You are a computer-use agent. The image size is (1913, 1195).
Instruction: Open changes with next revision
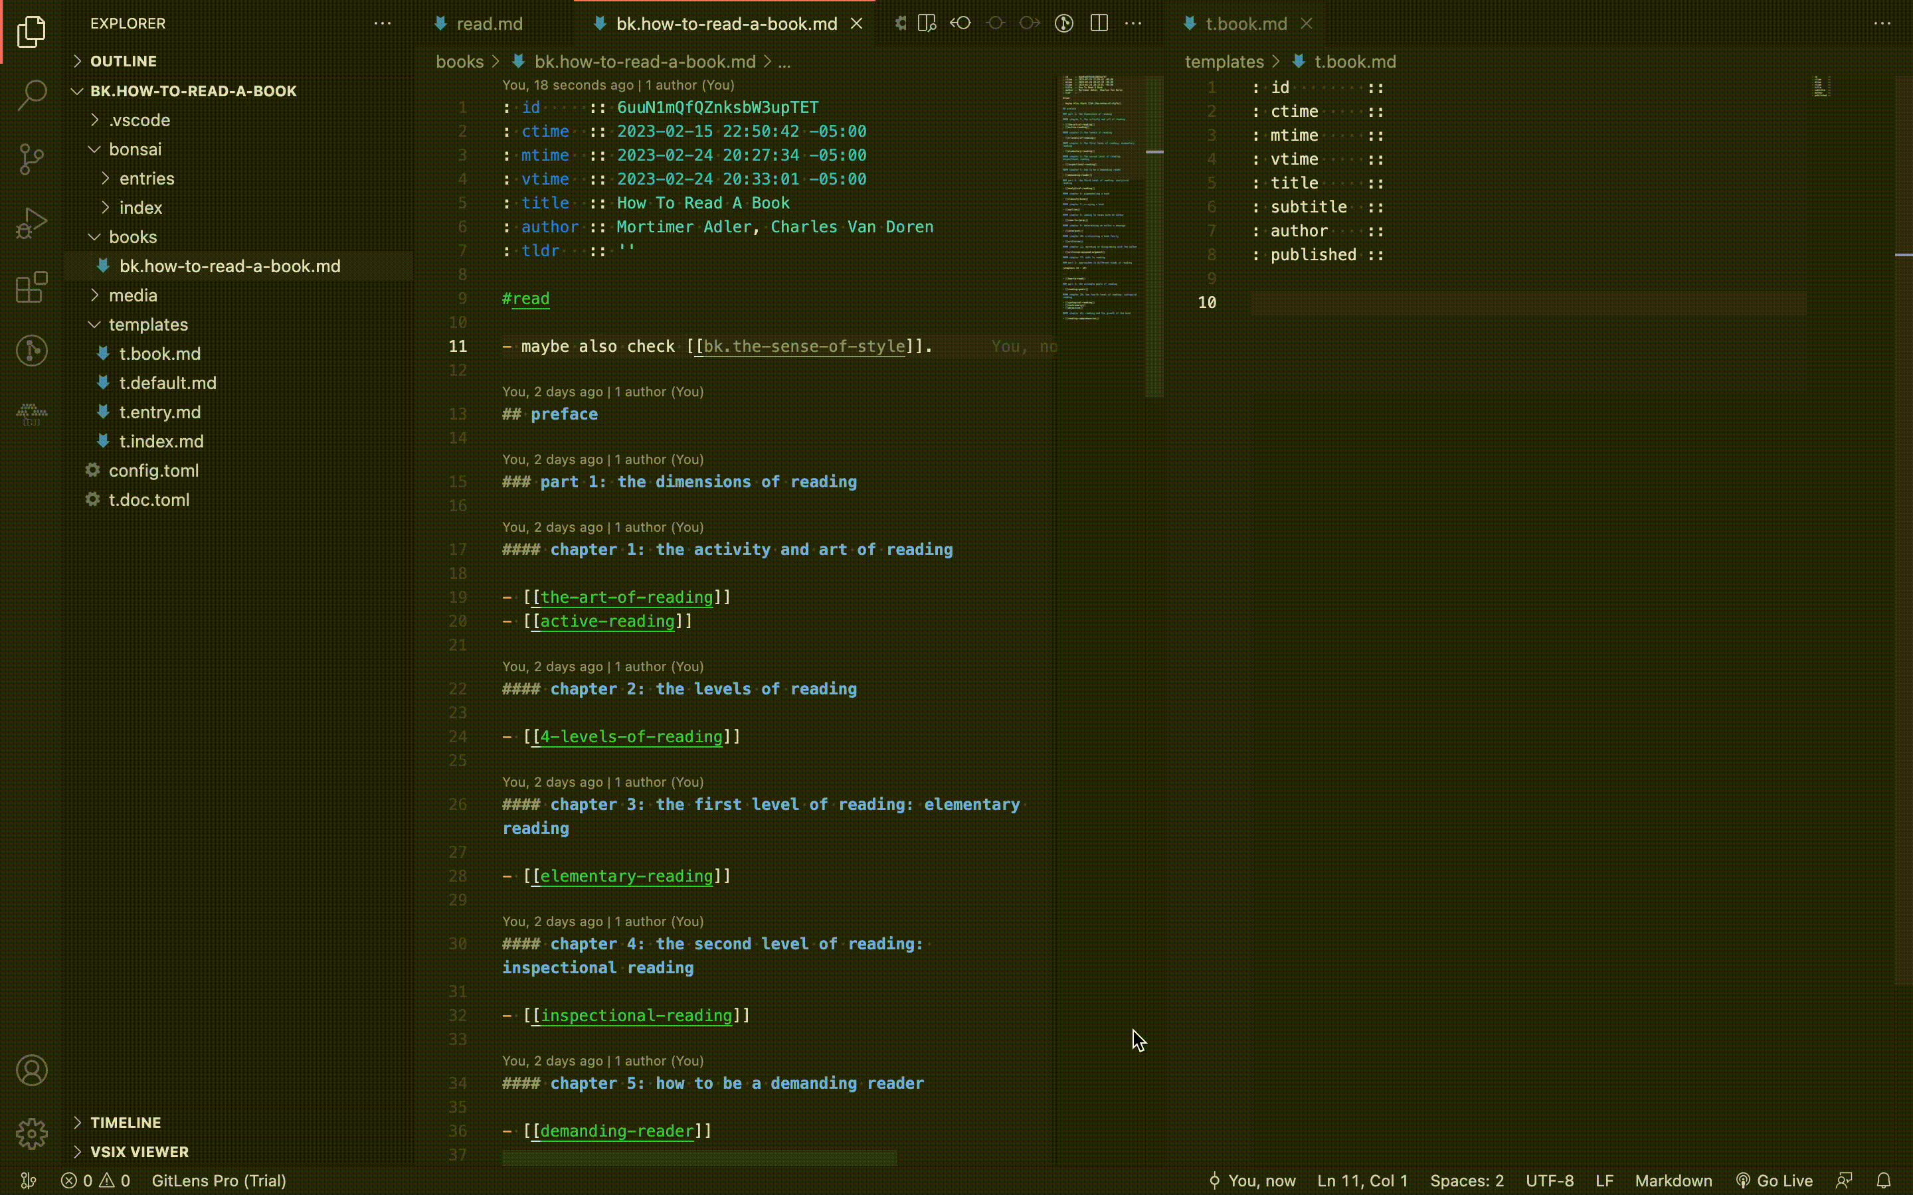click(1029, 23)
